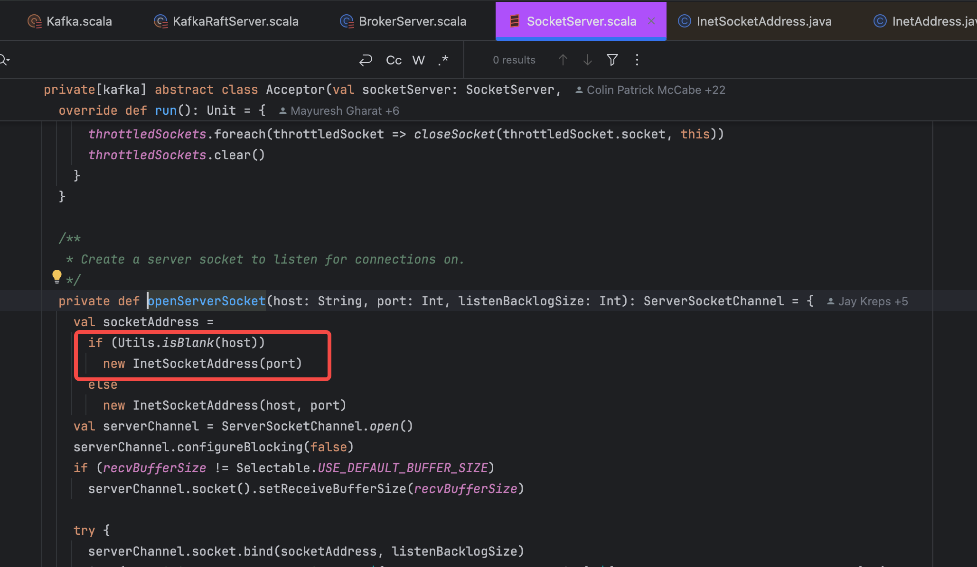Click the openServerSocket method name
The image size is (977, 567).
pyautogui.click(x=207, y=301)
